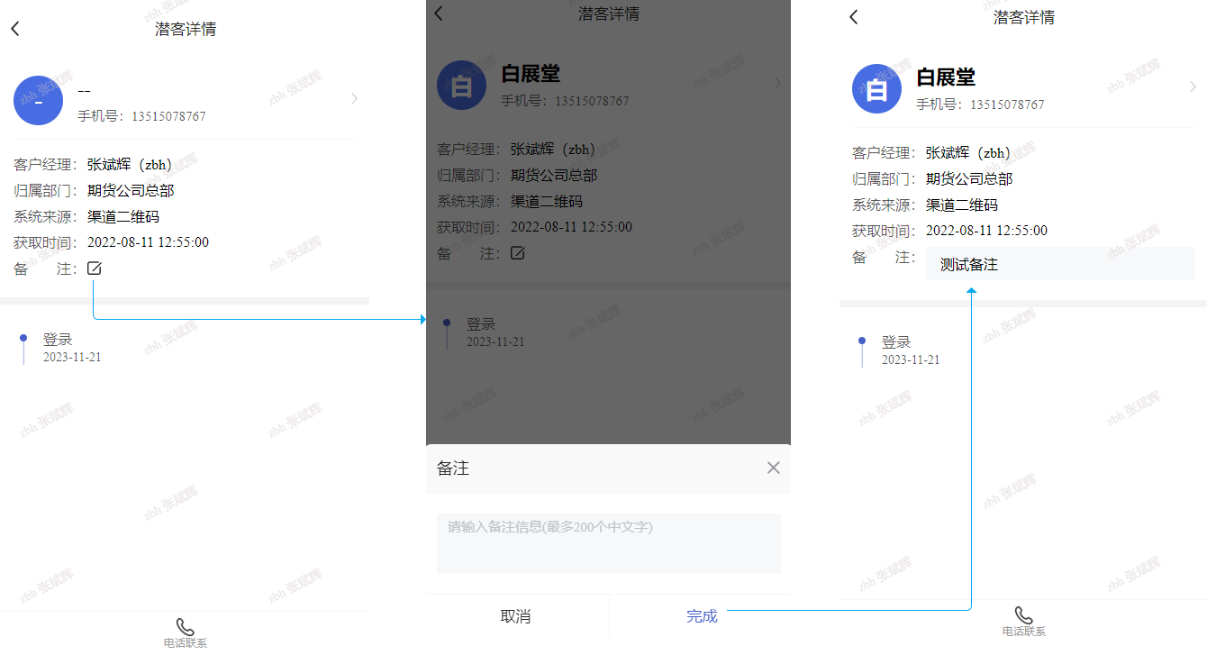
Task: Expand customer profile chevron on middle screen
Action: pyautogui.click(x=777, y=83)
